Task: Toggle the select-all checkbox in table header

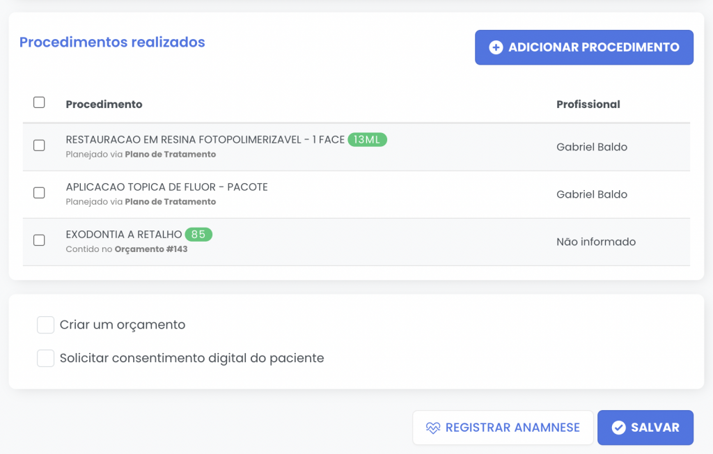Action: [39, 102]
